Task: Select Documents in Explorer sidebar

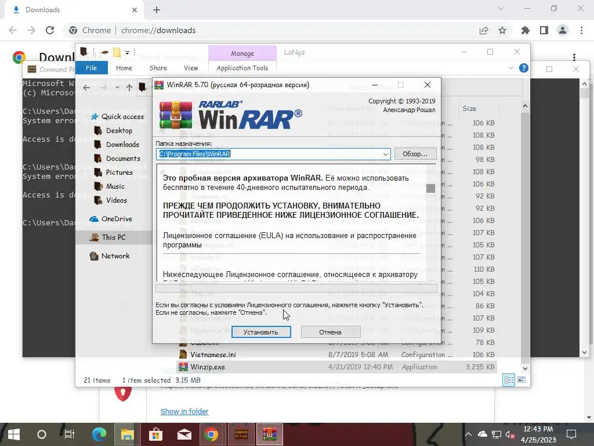Action: 123,159
